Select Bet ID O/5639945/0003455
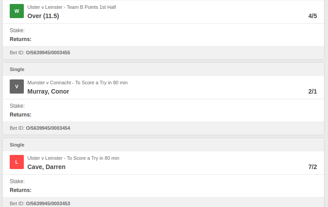The image size is (328, 207). (x=48, y=53)
